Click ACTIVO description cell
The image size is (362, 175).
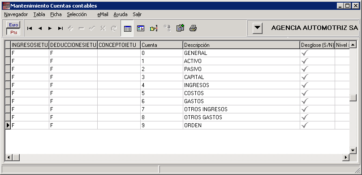coord(241,61)
